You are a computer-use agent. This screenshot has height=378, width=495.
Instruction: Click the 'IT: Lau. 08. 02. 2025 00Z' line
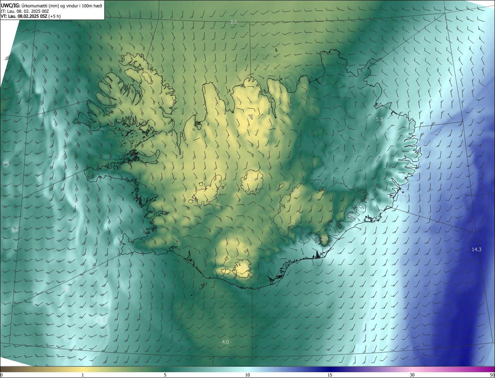click(x=25, y=11)
